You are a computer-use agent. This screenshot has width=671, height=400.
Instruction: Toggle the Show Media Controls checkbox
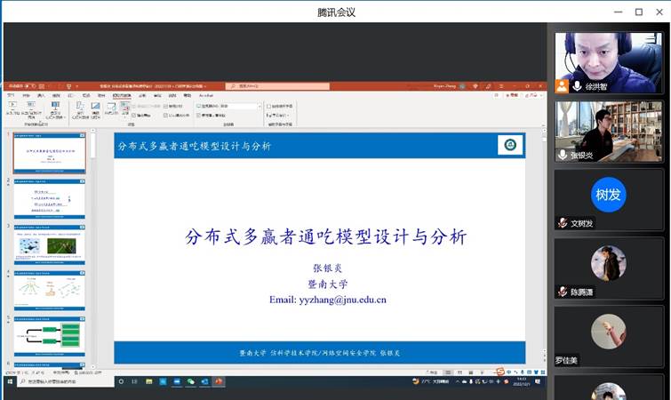pos(167,115)
